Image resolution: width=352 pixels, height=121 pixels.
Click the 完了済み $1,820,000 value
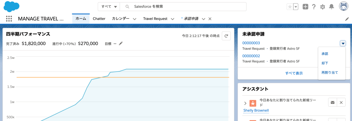(x=33, y=44)
